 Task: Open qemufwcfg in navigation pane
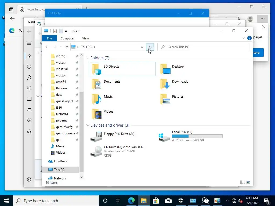[64, 127]
